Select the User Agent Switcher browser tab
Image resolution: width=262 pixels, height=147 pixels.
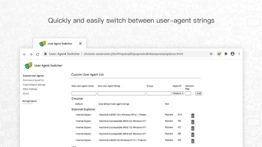point(60,44)
